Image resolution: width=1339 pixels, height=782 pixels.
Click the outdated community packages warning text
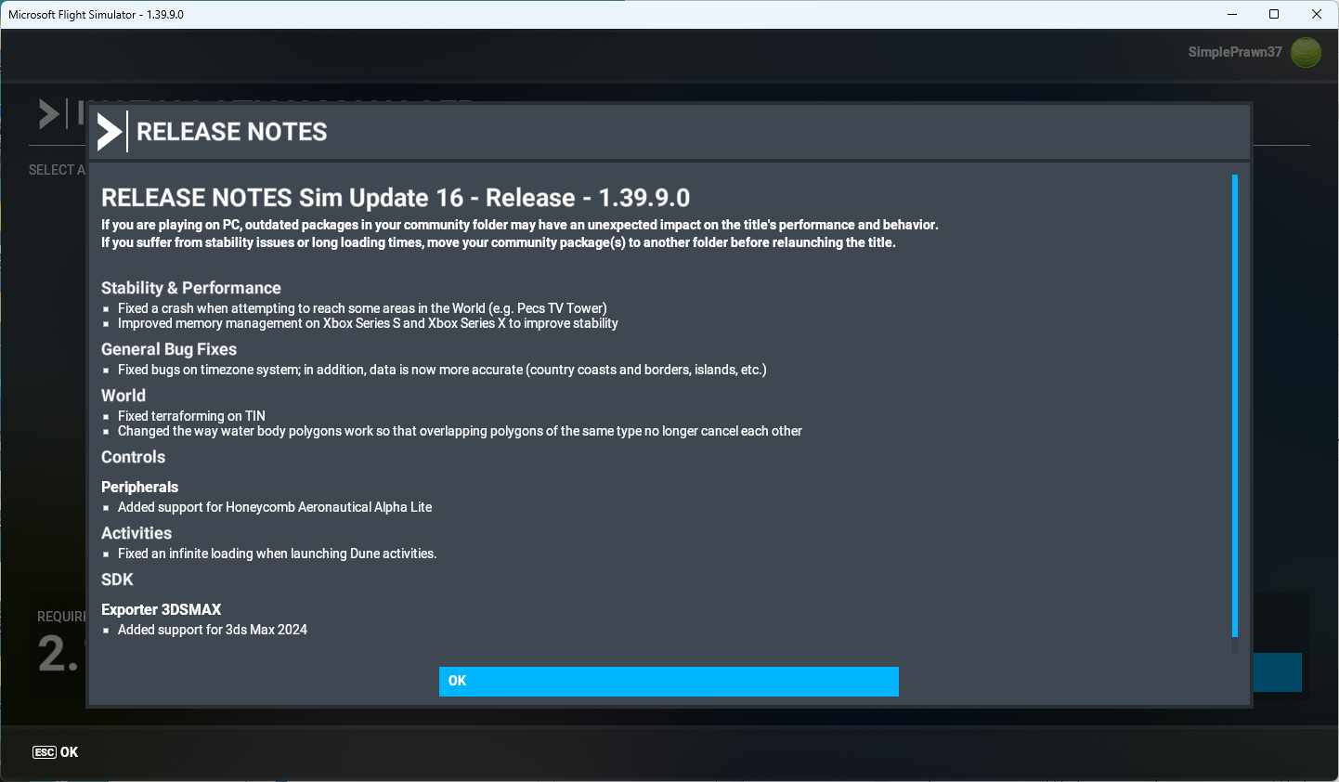coord(520,233)
